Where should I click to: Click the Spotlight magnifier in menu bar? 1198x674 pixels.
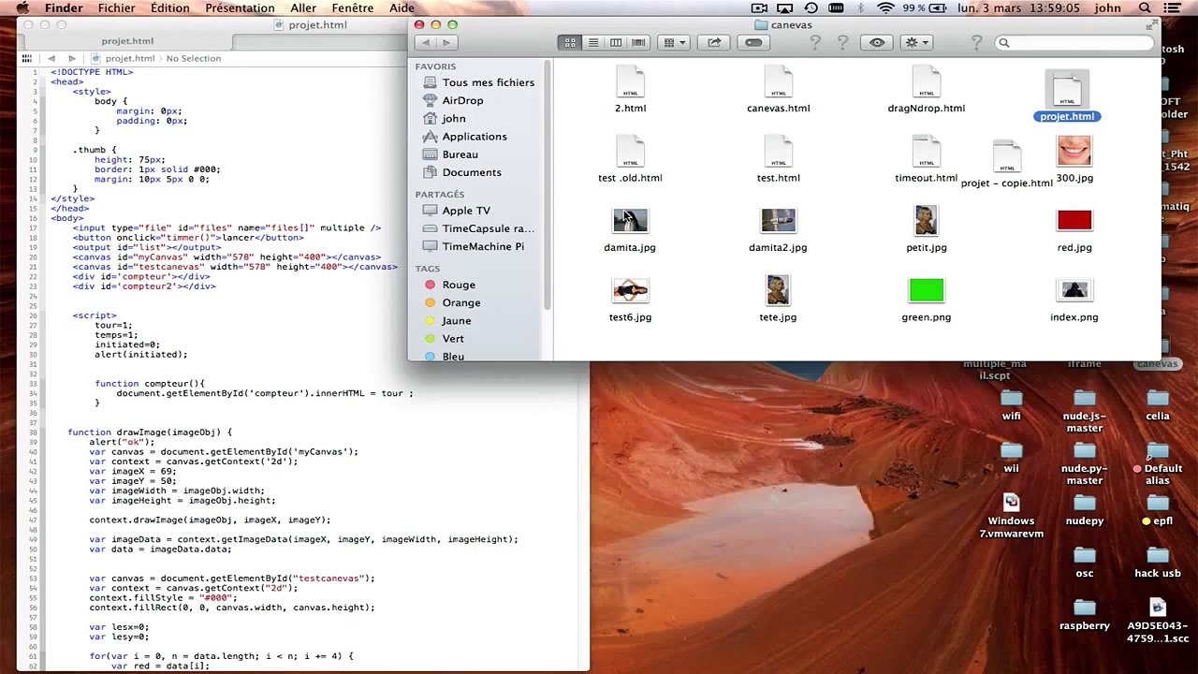coord(1144,8)
